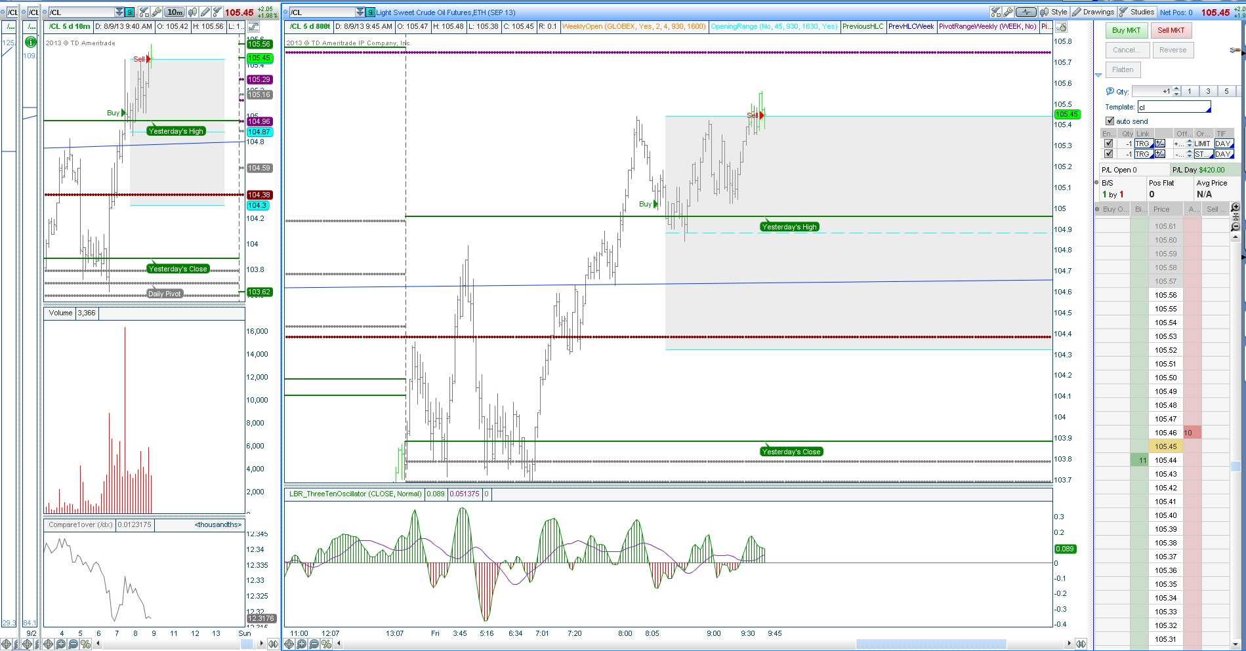
Task: Click the Flatten button
Action: [1123, 69]
